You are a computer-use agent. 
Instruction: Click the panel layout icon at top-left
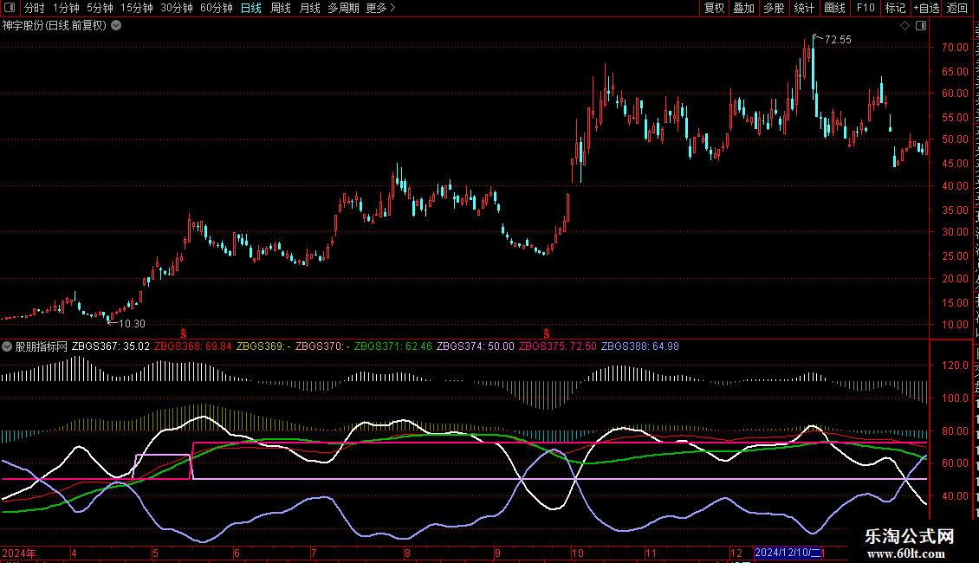(x=10, y=8)
